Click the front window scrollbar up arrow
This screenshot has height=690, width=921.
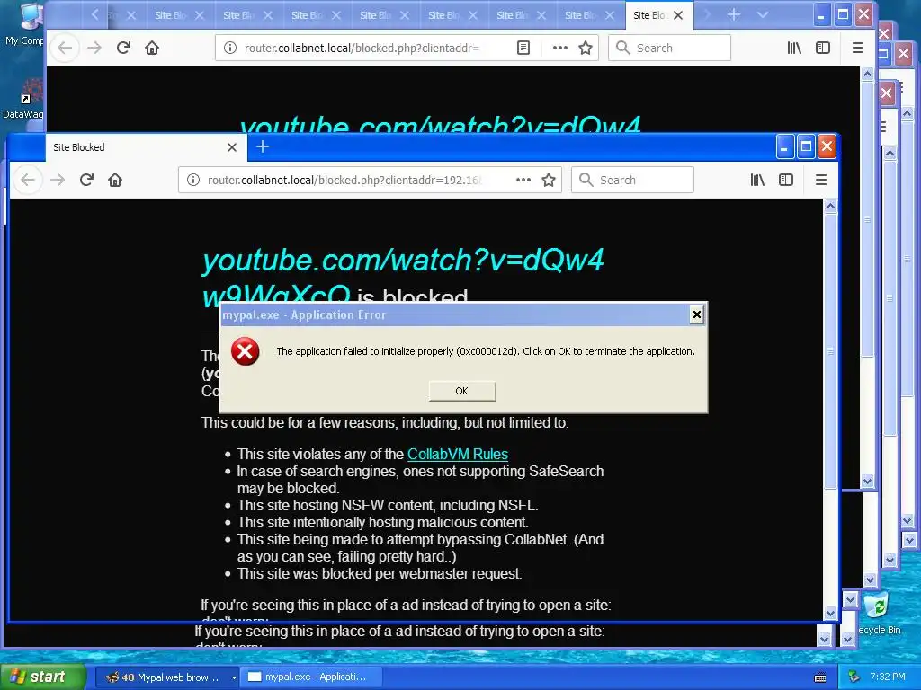(830, 206)
